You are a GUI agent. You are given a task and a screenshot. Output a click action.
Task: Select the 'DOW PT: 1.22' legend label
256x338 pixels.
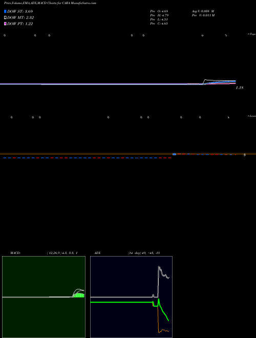pyautogui.click(x=20, y=24)
